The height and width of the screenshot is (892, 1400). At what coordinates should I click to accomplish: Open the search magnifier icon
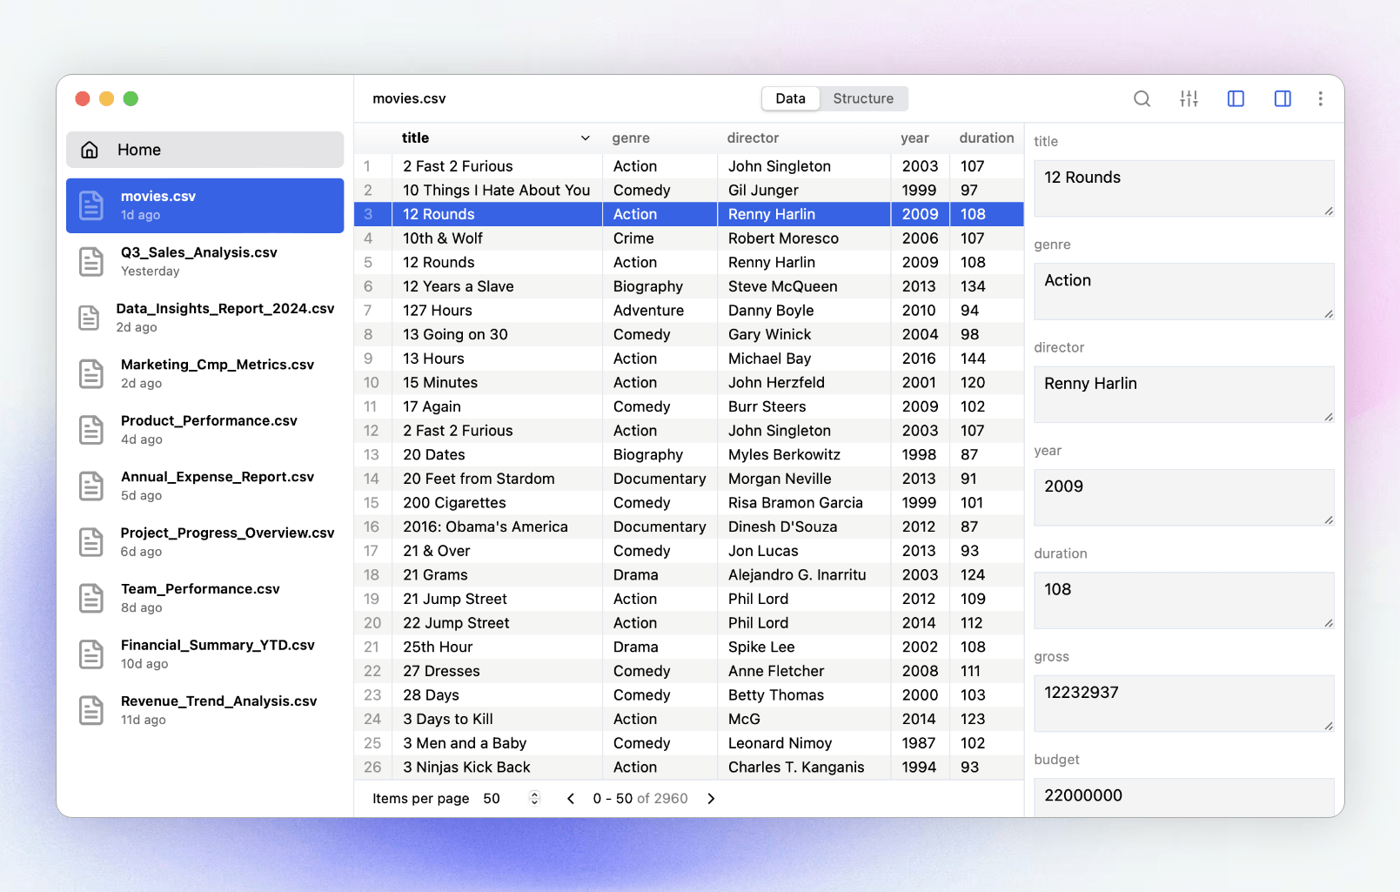pos(1142,99)
